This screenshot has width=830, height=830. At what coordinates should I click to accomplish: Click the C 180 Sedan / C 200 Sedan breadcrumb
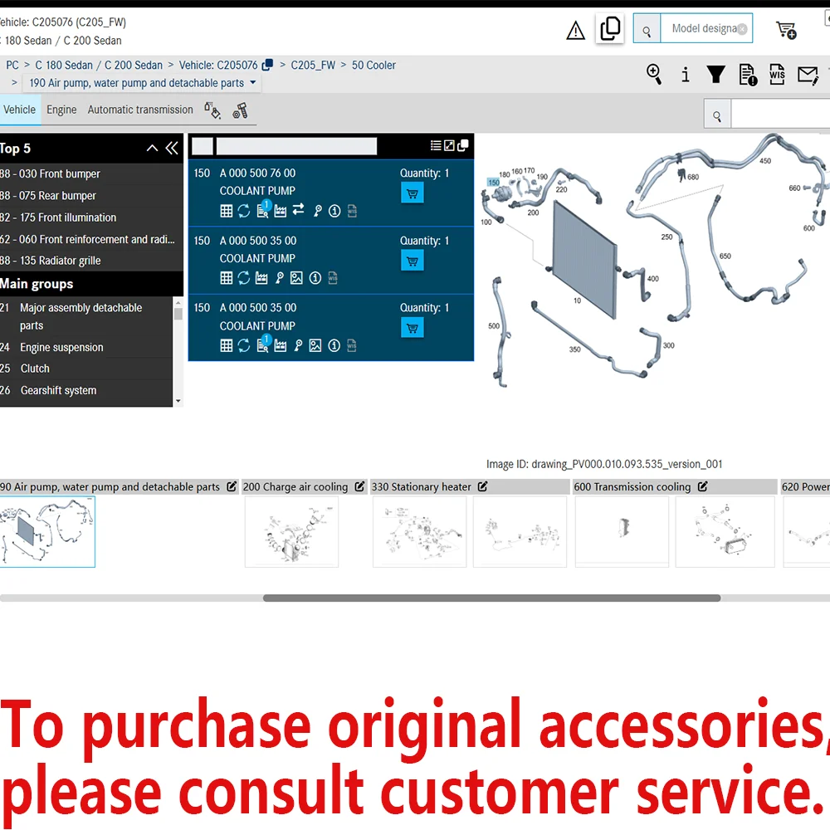click(x=99, y=65)
